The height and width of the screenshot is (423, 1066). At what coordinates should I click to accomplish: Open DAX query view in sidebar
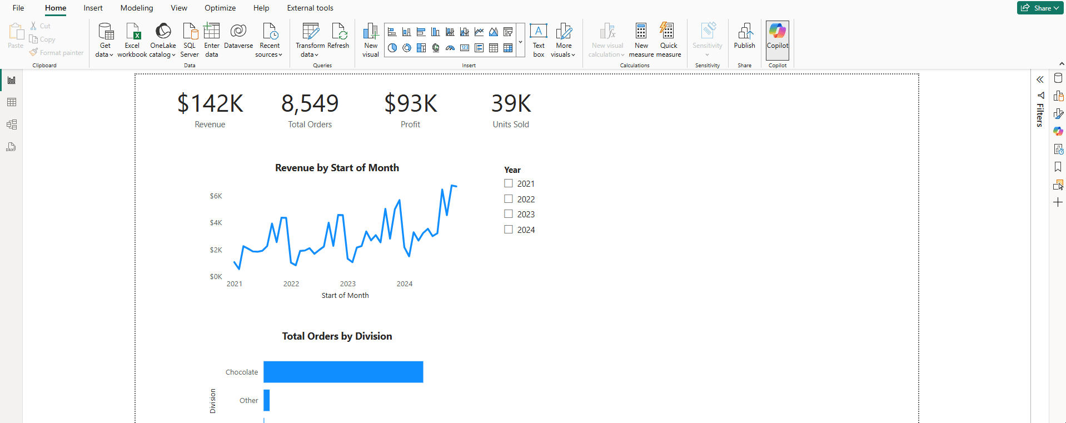coord(11,147)
